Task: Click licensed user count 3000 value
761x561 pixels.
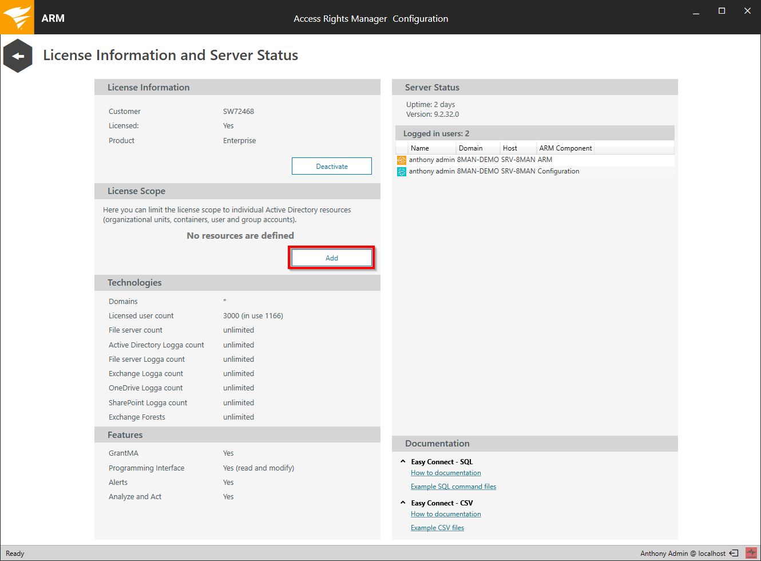Action: pos(253,316)
